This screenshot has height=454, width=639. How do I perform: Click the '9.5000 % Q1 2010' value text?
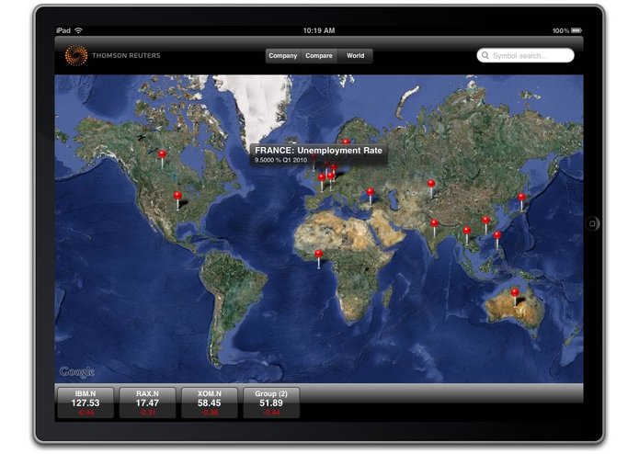(x=280, y=160)
